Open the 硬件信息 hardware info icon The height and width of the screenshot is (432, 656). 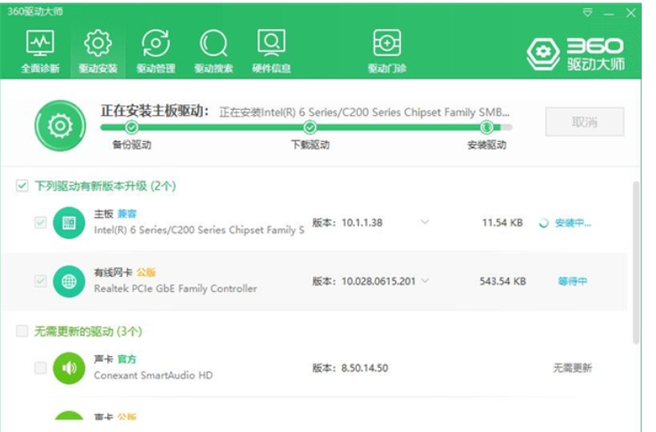(271, 43)
